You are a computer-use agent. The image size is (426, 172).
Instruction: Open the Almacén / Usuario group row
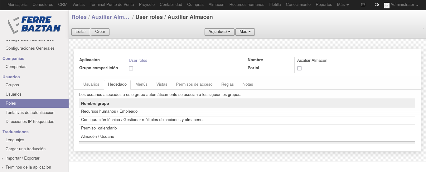[x=247, y=137]
